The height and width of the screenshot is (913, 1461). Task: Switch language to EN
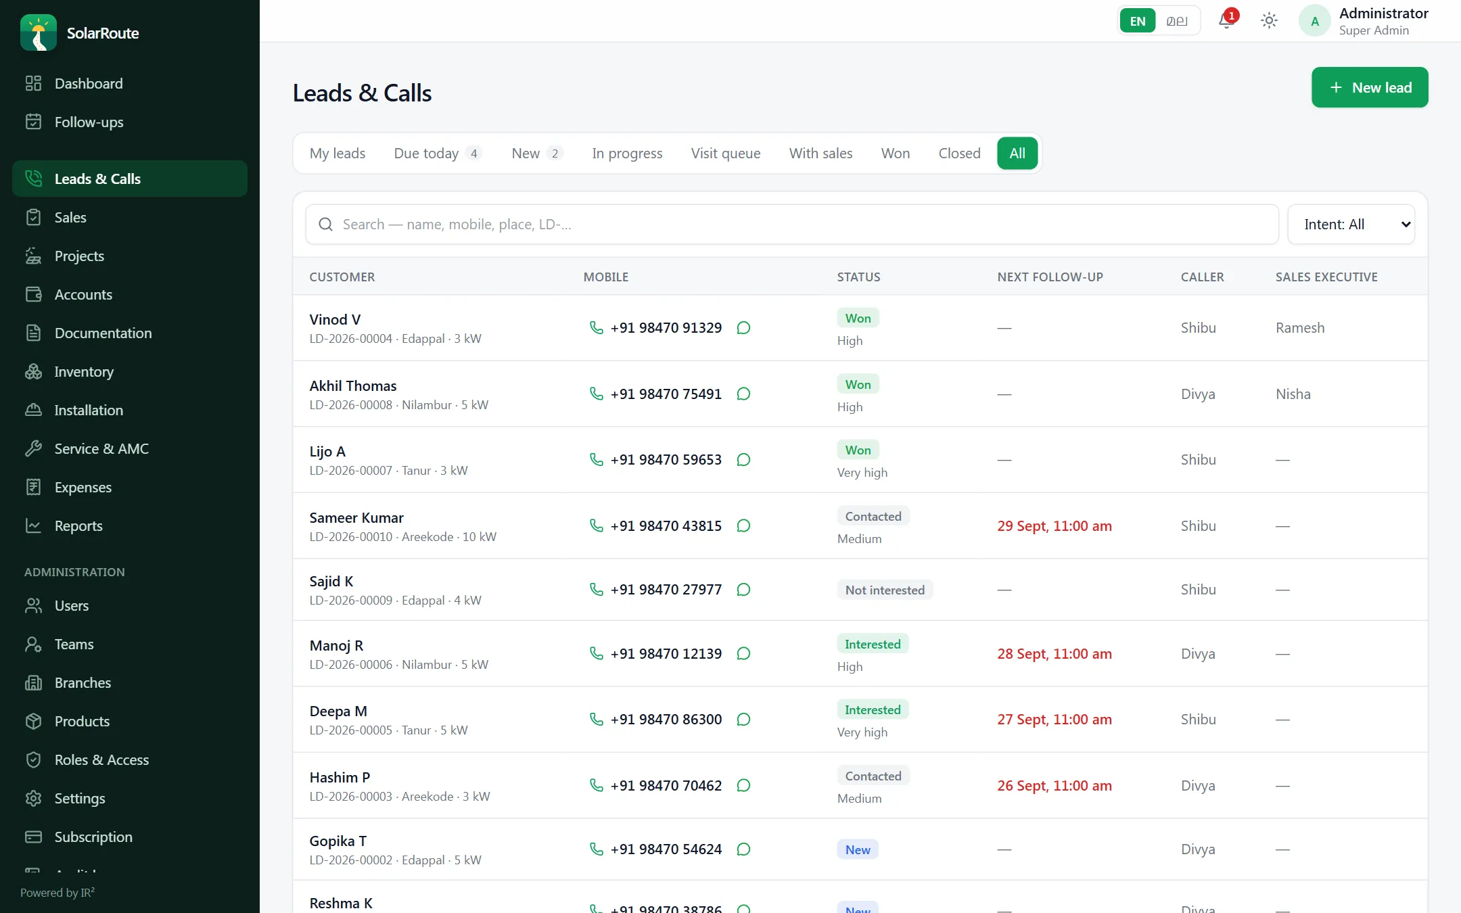coord(1138,21)
